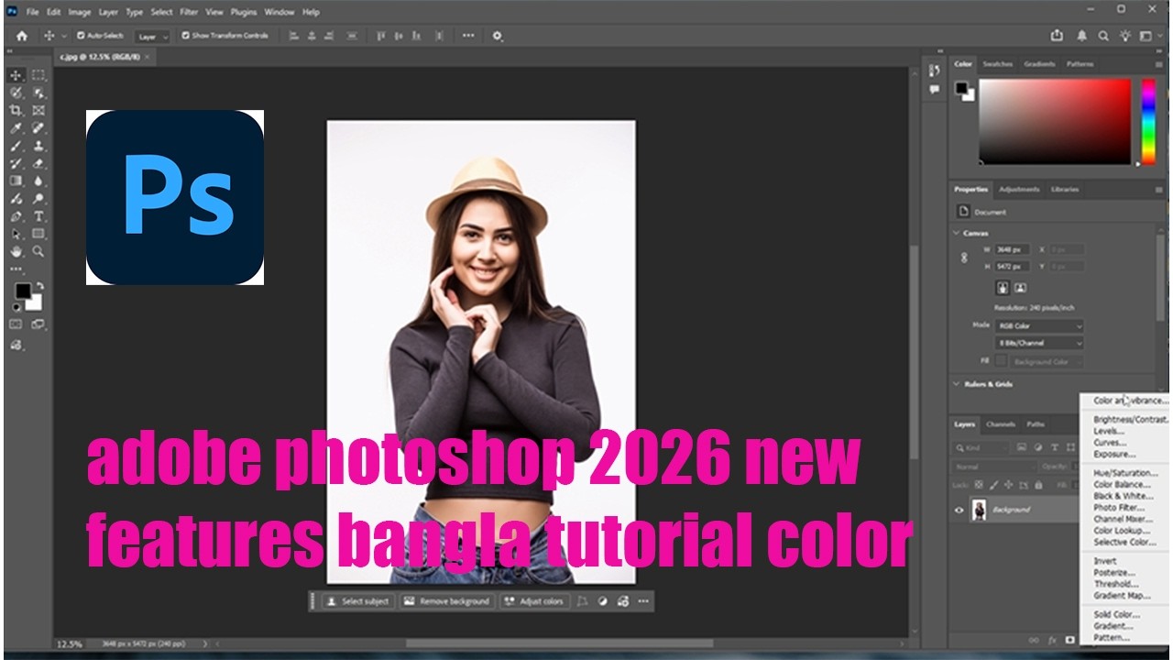This screenshot has height=660, width=1173.
Task: Click the Select subject button
Action: pos(358,601)
